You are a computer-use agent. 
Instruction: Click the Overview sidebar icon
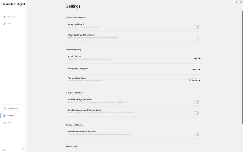(5, 17)
